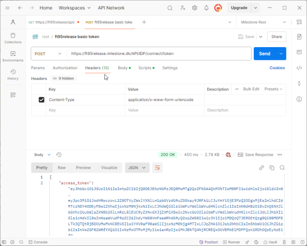Open Collections in the sidebar

(13, 38)
